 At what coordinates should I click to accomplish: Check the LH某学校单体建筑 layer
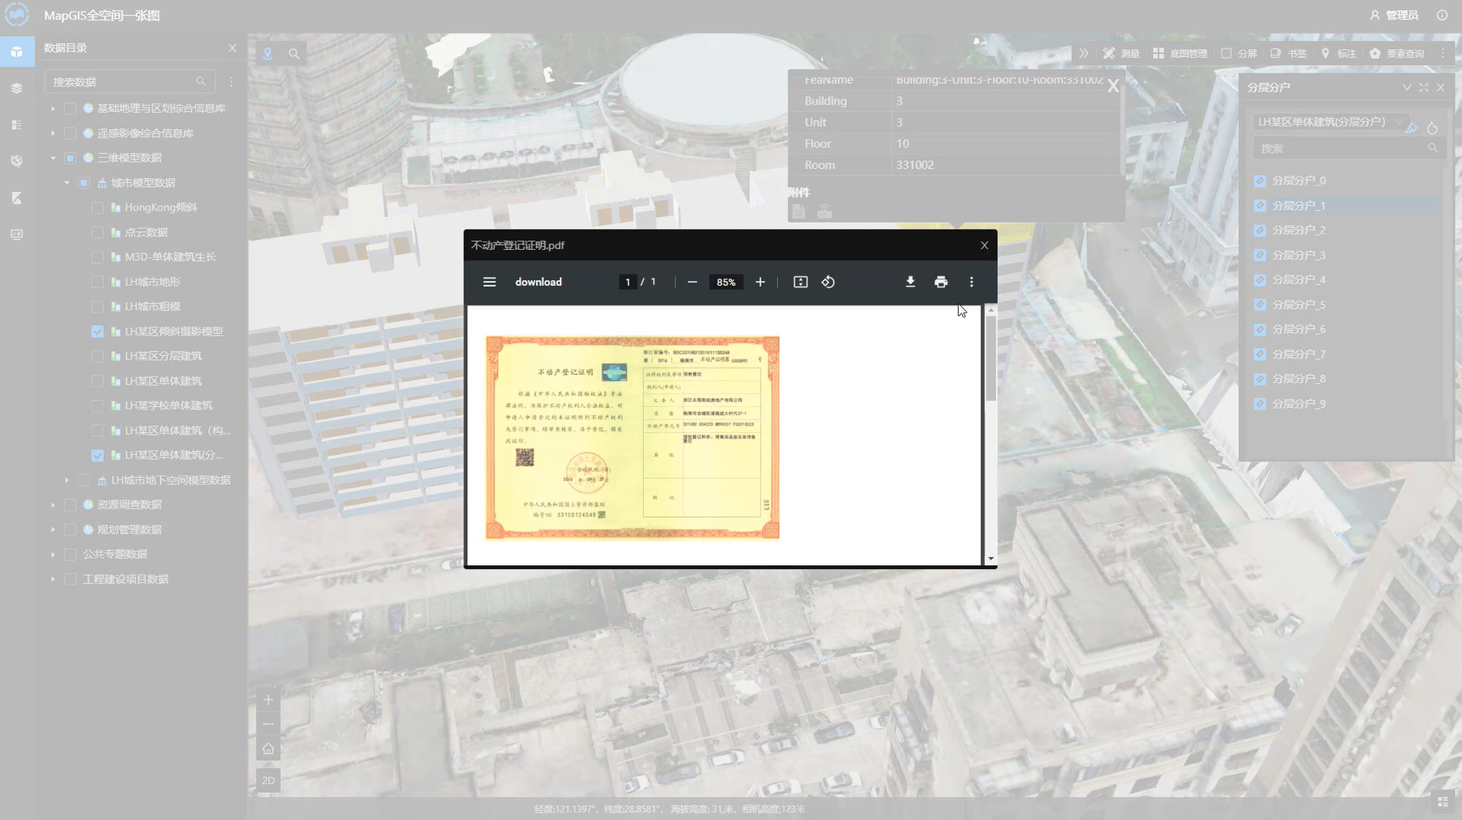pyautogui.click(x=97, y=406)
